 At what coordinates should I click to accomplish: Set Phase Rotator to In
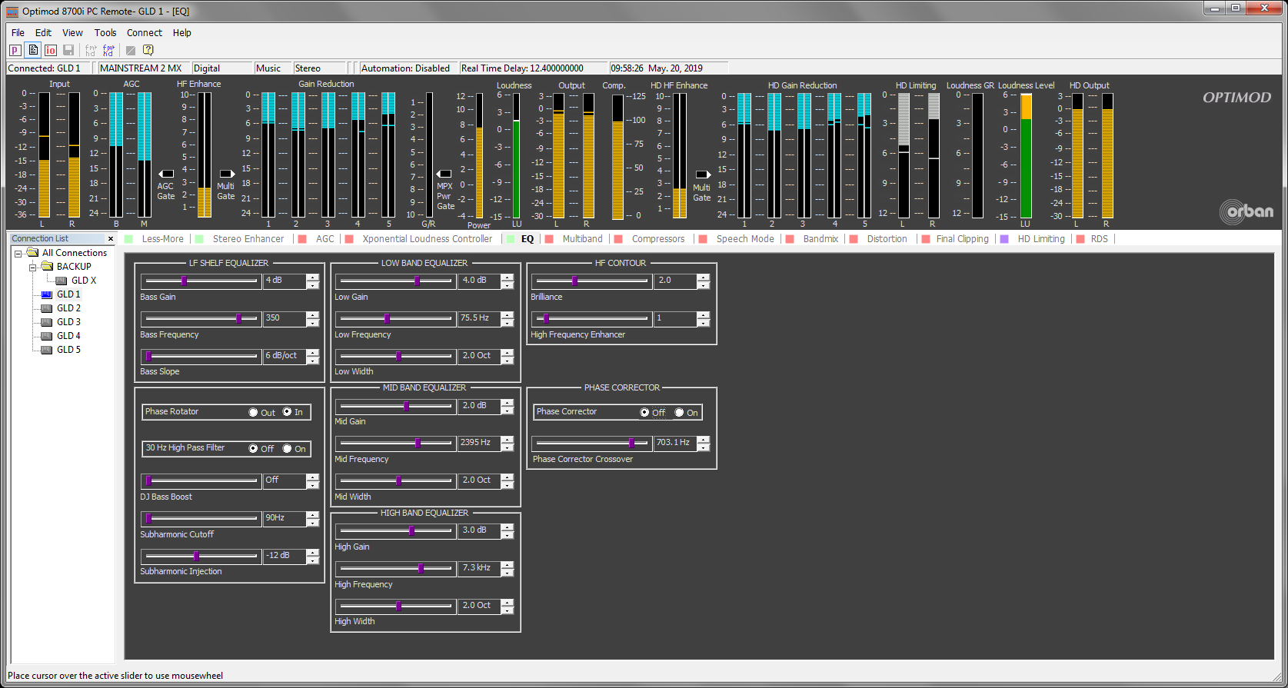(x=287, y=412)
